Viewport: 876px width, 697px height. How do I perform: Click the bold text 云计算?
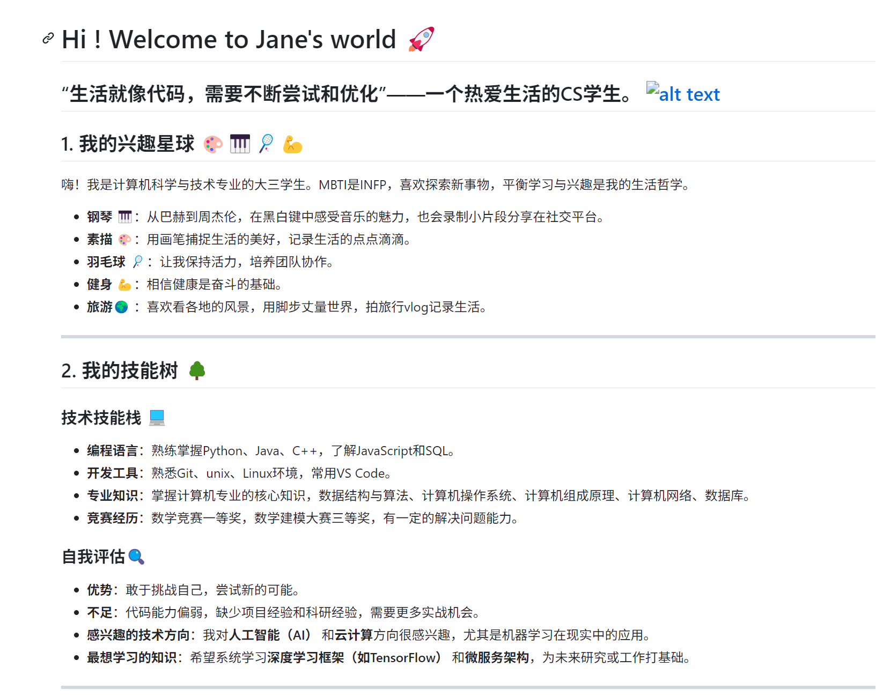pyautogui.click(x=354, y=635)
